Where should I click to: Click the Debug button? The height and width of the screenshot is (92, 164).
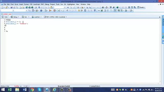[x=14, y=17]
